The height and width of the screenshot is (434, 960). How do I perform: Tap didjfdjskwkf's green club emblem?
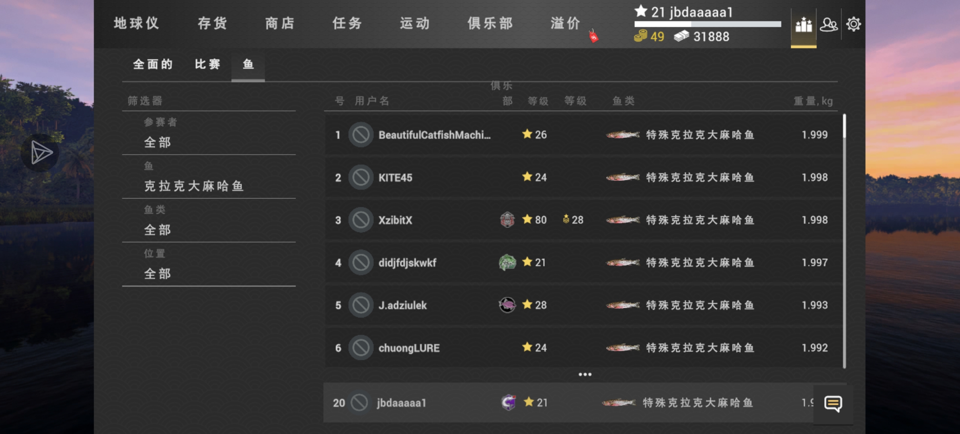[507, 262]
